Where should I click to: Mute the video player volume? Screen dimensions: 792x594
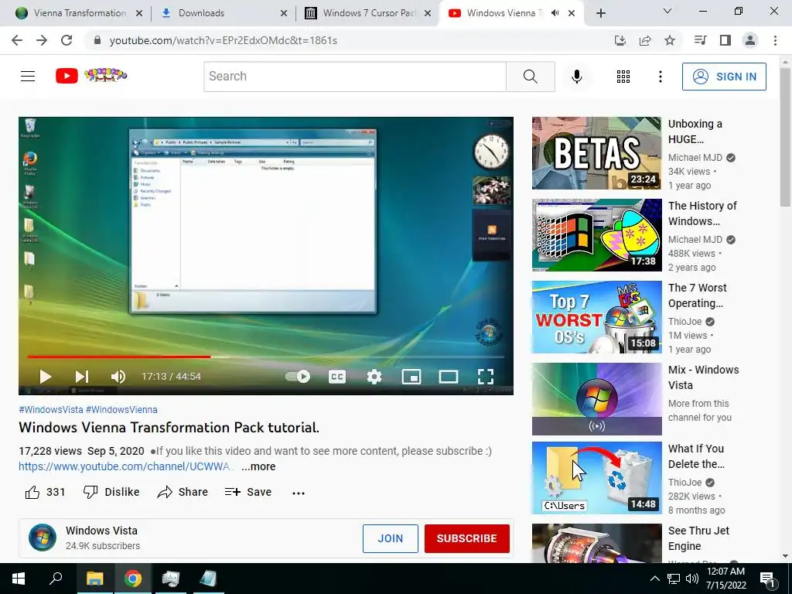118,377
